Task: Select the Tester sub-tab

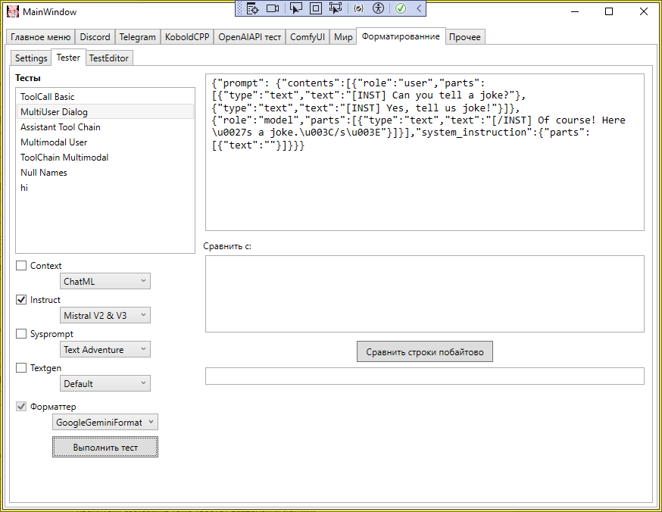Action: [68, 58]
